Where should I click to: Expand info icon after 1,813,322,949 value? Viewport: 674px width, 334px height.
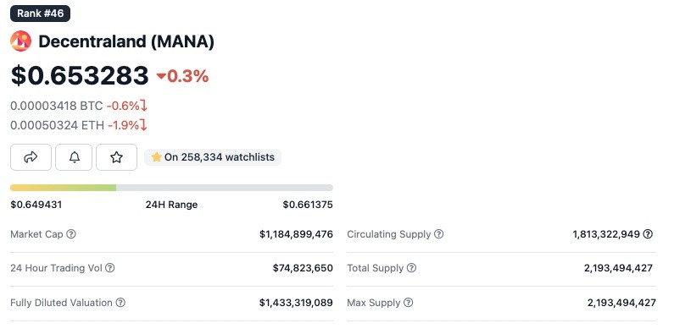coord(648,234)
